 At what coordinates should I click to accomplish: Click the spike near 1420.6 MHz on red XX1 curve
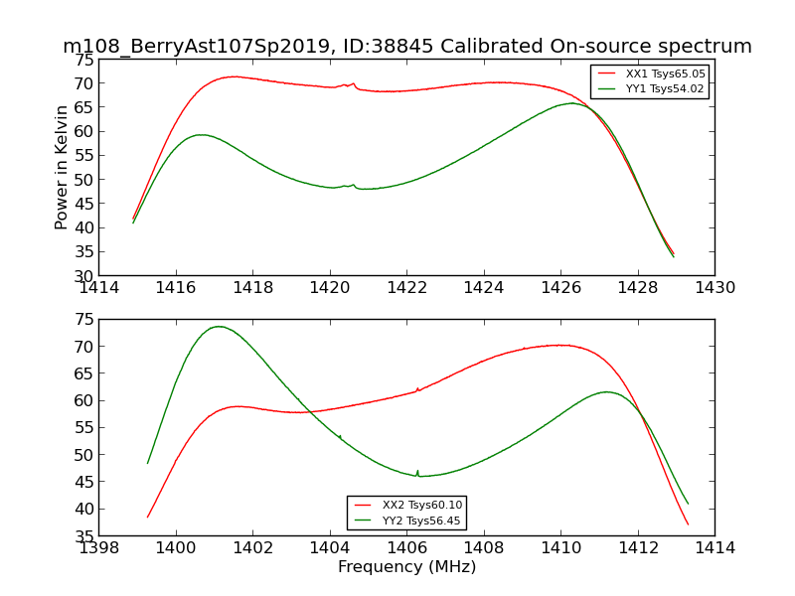click(x=354, y=84)
